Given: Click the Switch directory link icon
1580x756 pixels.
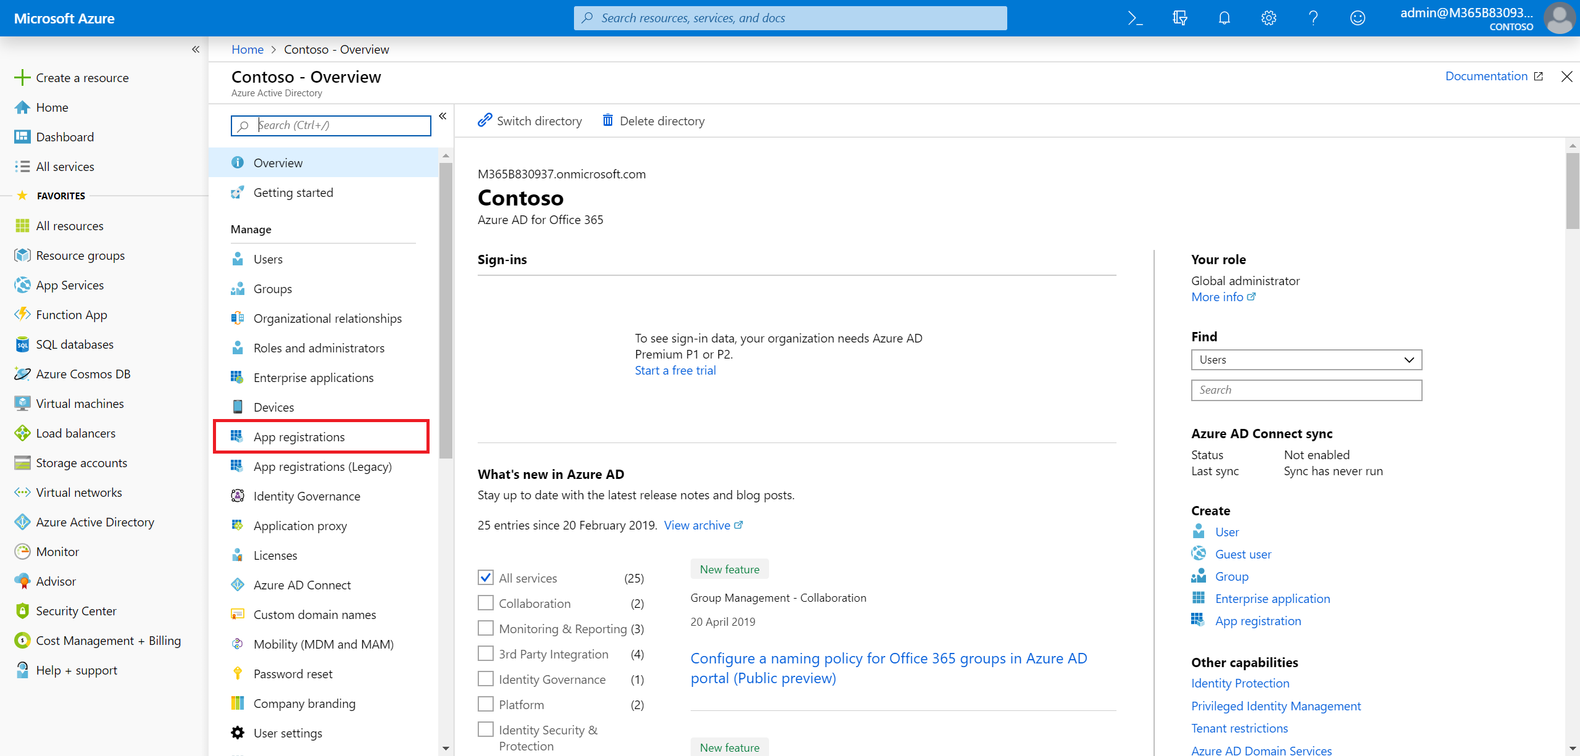Looking at the screenshot, I should tap(485, 120).
